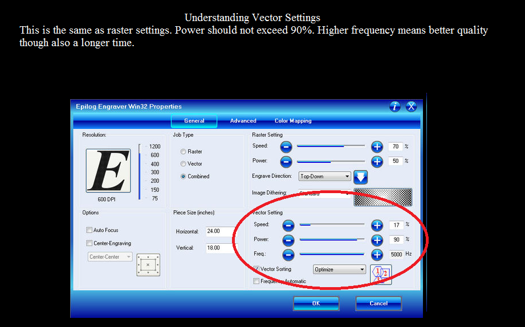Switch to the Advanced tab
This screenshot has width=525, height=327.
click(x=243, y=121)
